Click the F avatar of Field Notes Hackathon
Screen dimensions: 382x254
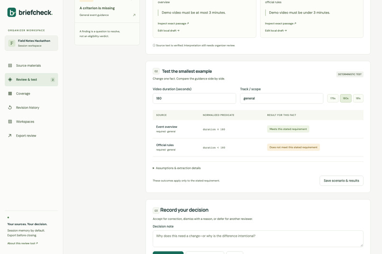point(12,43)
